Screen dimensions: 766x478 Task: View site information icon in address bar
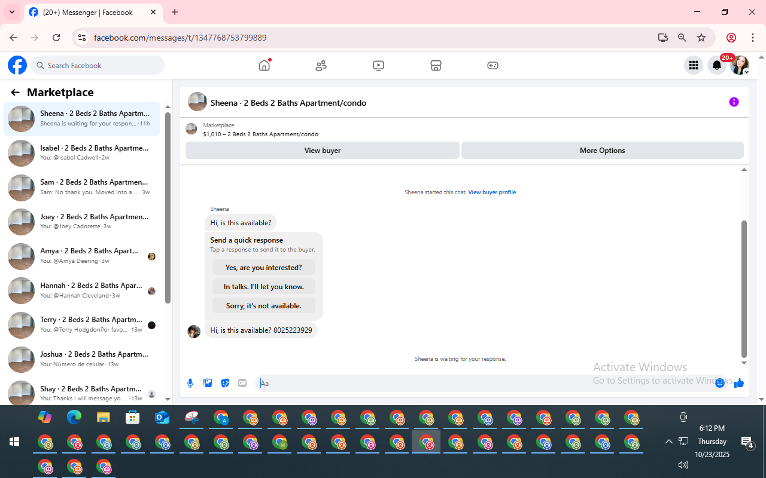point(83,38)
